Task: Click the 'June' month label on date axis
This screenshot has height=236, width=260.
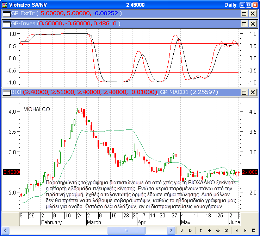Action: (x=235, y=222)
